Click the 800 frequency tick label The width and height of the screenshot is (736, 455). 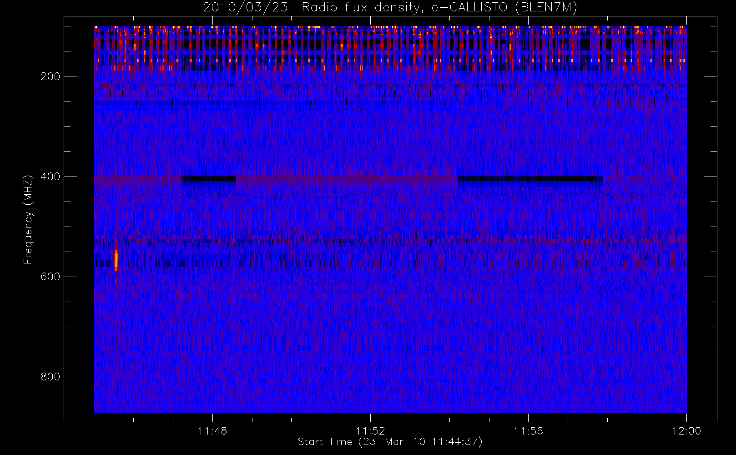click(x=50, y=377)
